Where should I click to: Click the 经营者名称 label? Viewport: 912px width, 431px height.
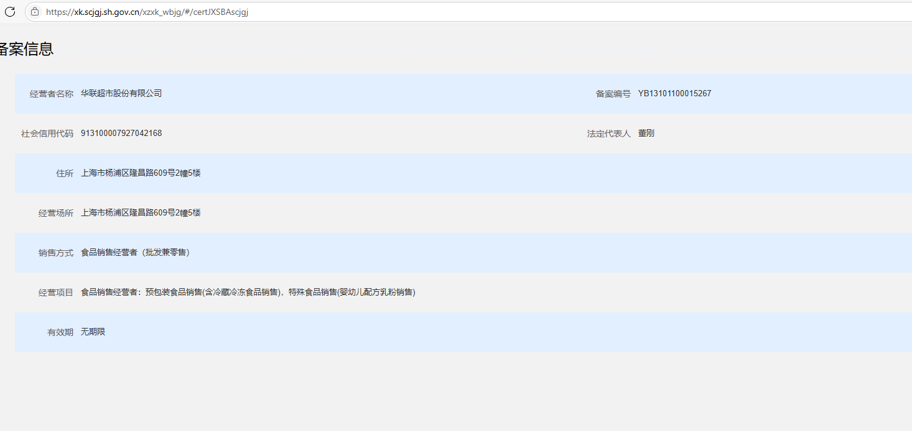(x=52, y=94)
